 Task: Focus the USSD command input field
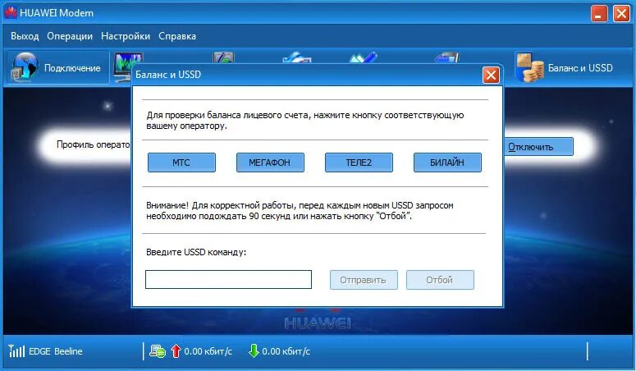[x=228, y=279]
